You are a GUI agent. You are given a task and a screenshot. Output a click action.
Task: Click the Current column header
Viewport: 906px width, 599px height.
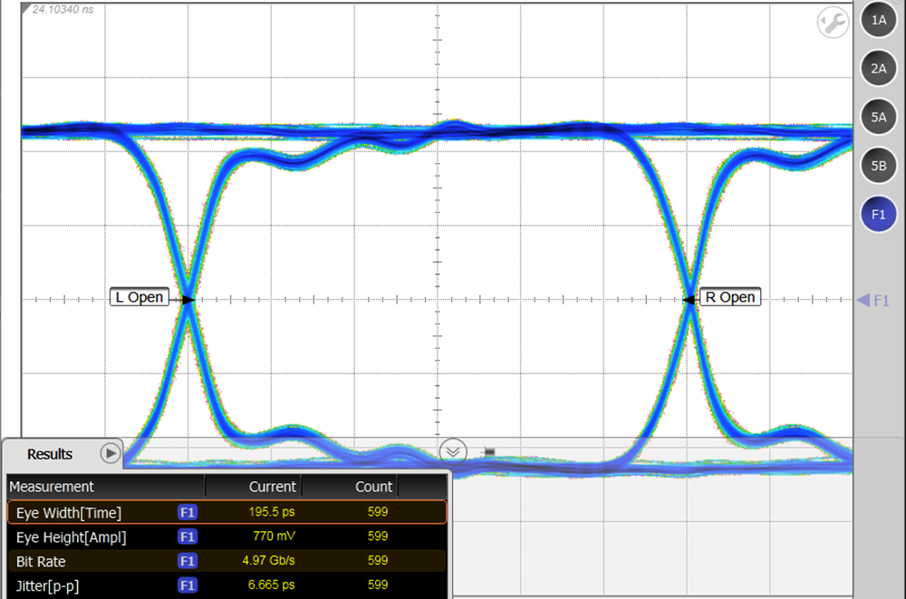[272, 487]
